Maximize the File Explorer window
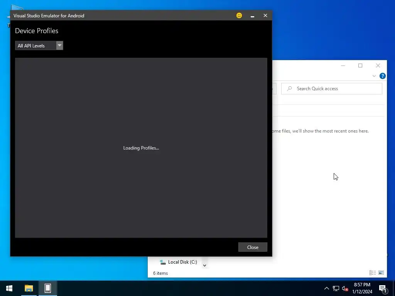This screenshot has width=395, height=296. click(360, 66)
